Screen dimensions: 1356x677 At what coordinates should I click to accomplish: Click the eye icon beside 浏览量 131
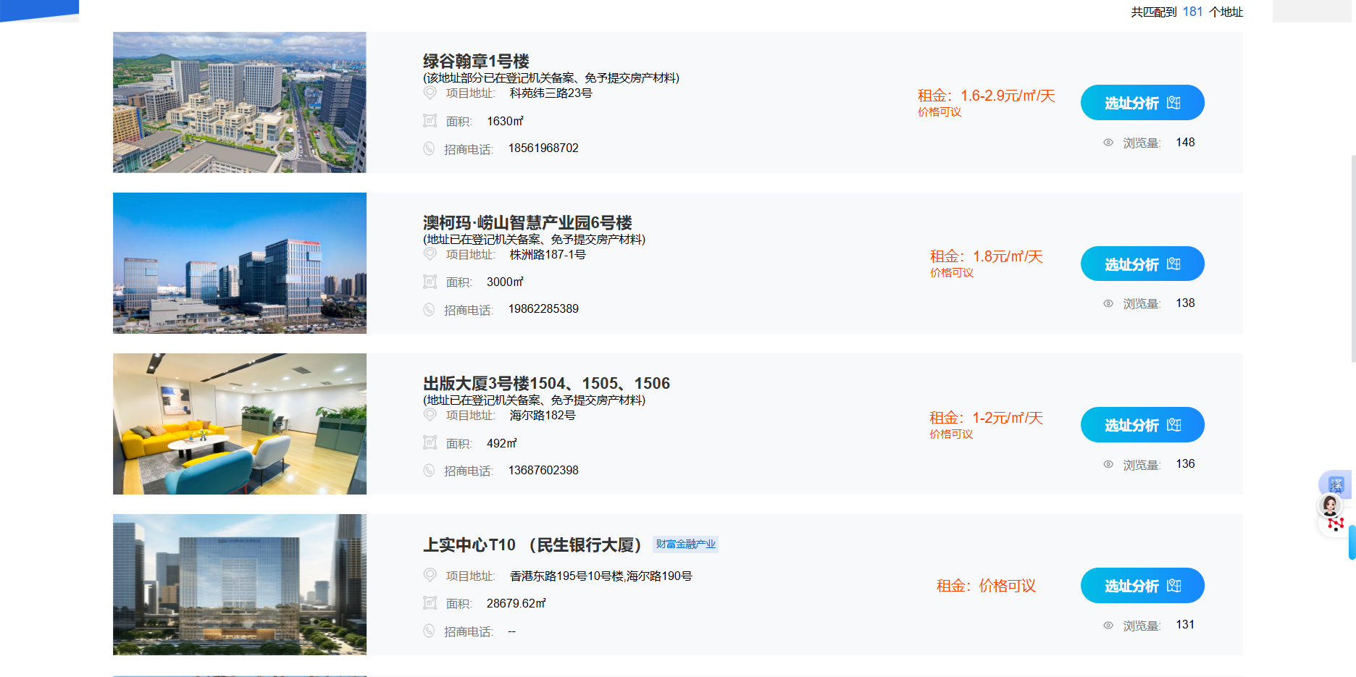pos(1108,624)
